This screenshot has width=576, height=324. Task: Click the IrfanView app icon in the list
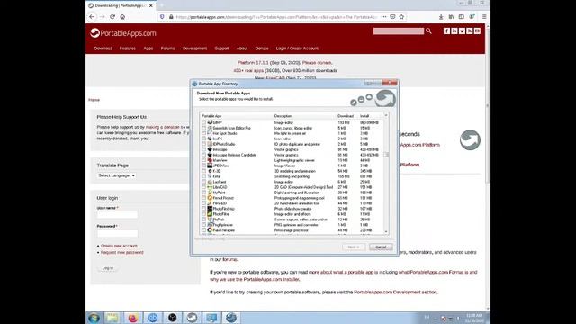(210, 160)
